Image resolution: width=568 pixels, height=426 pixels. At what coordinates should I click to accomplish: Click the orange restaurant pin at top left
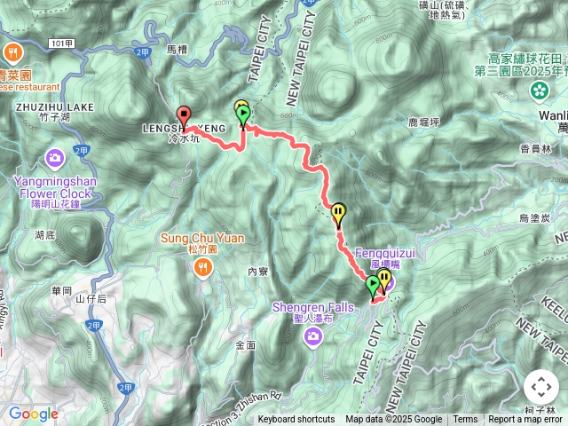[13, 54]
